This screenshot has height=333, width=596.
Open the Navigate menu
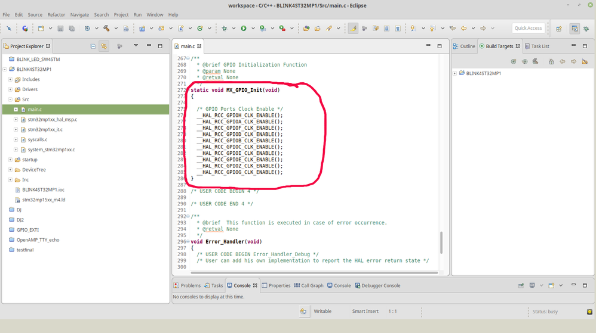click(x=79, y=14)
